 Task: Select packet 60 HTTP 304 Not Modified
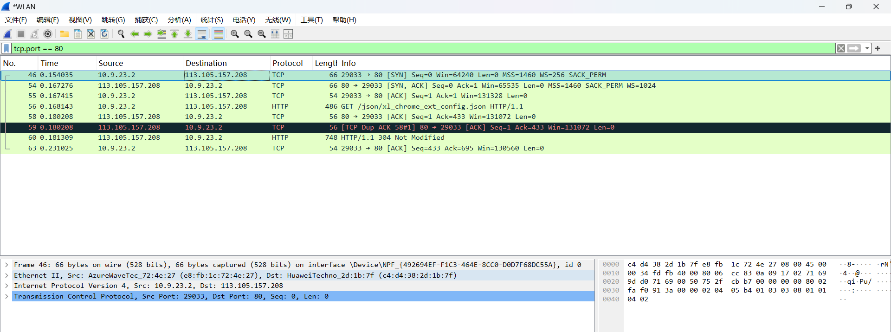(445, 137)
